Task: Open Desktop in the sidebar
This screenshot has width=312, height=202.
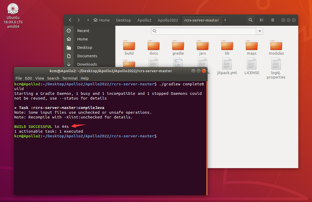Action: (x=85, y=48)
